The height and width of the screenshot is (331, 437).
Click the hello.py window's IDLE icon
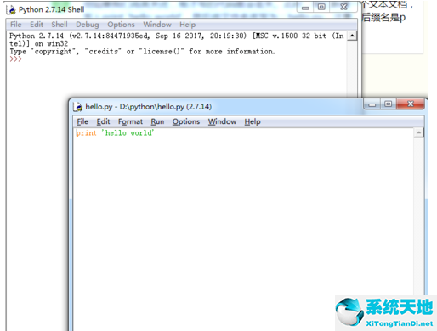78,107
